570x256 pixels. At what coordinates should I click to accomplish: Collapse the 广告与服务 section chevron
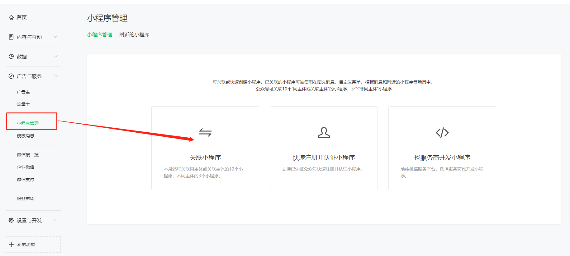point(56,76)
